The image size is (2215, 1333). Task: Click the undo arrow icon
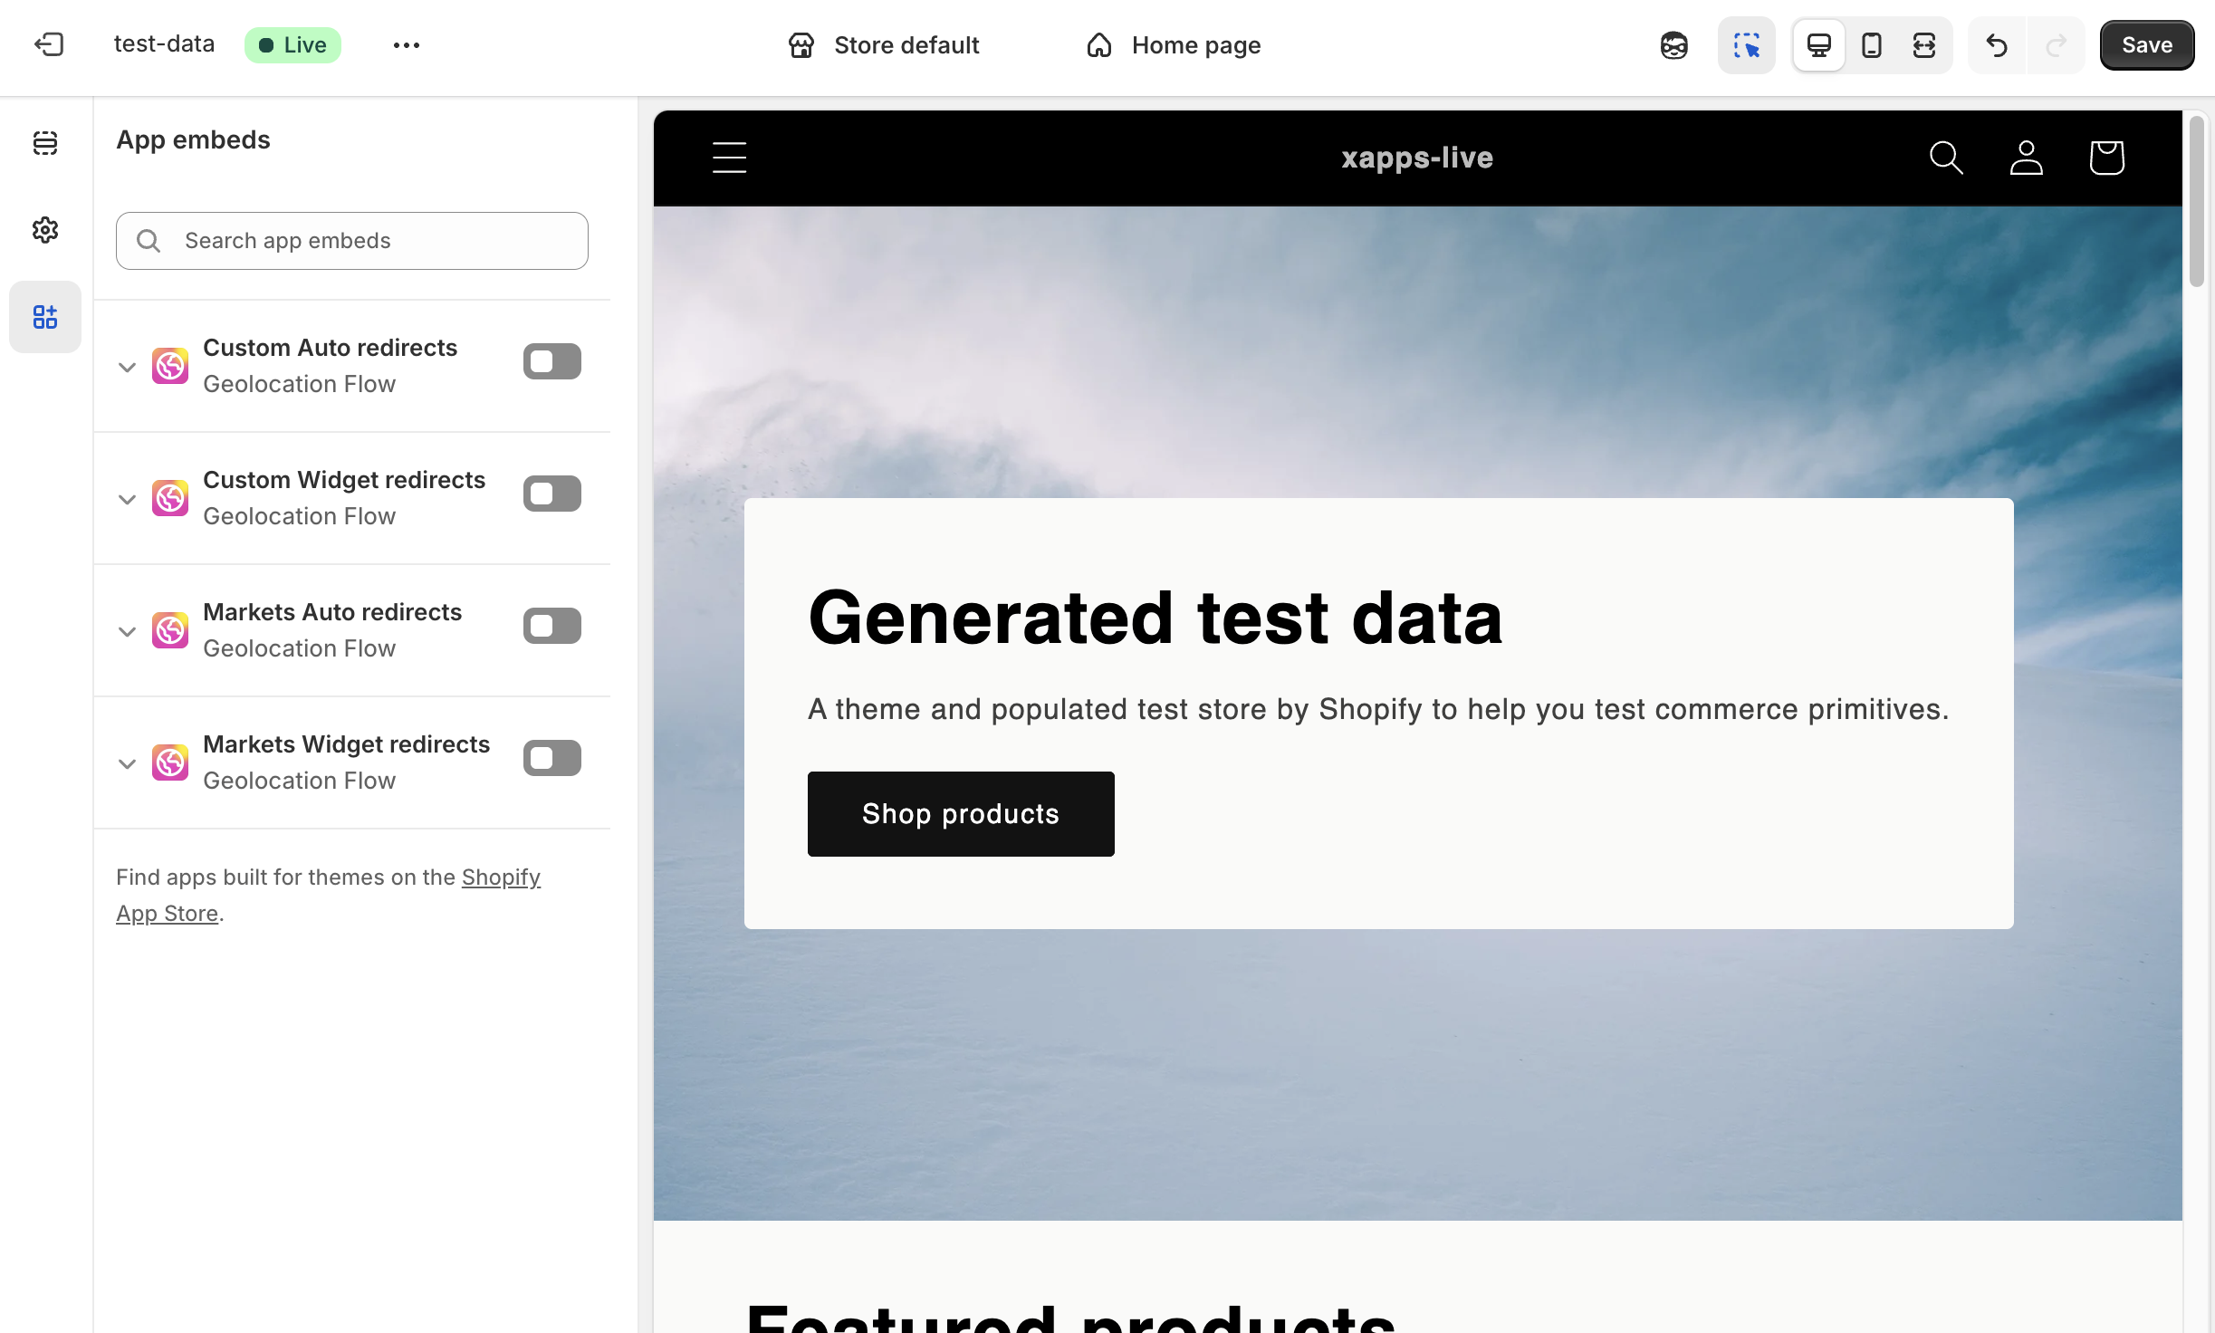pyautogui.click(x=1997, y=44)
